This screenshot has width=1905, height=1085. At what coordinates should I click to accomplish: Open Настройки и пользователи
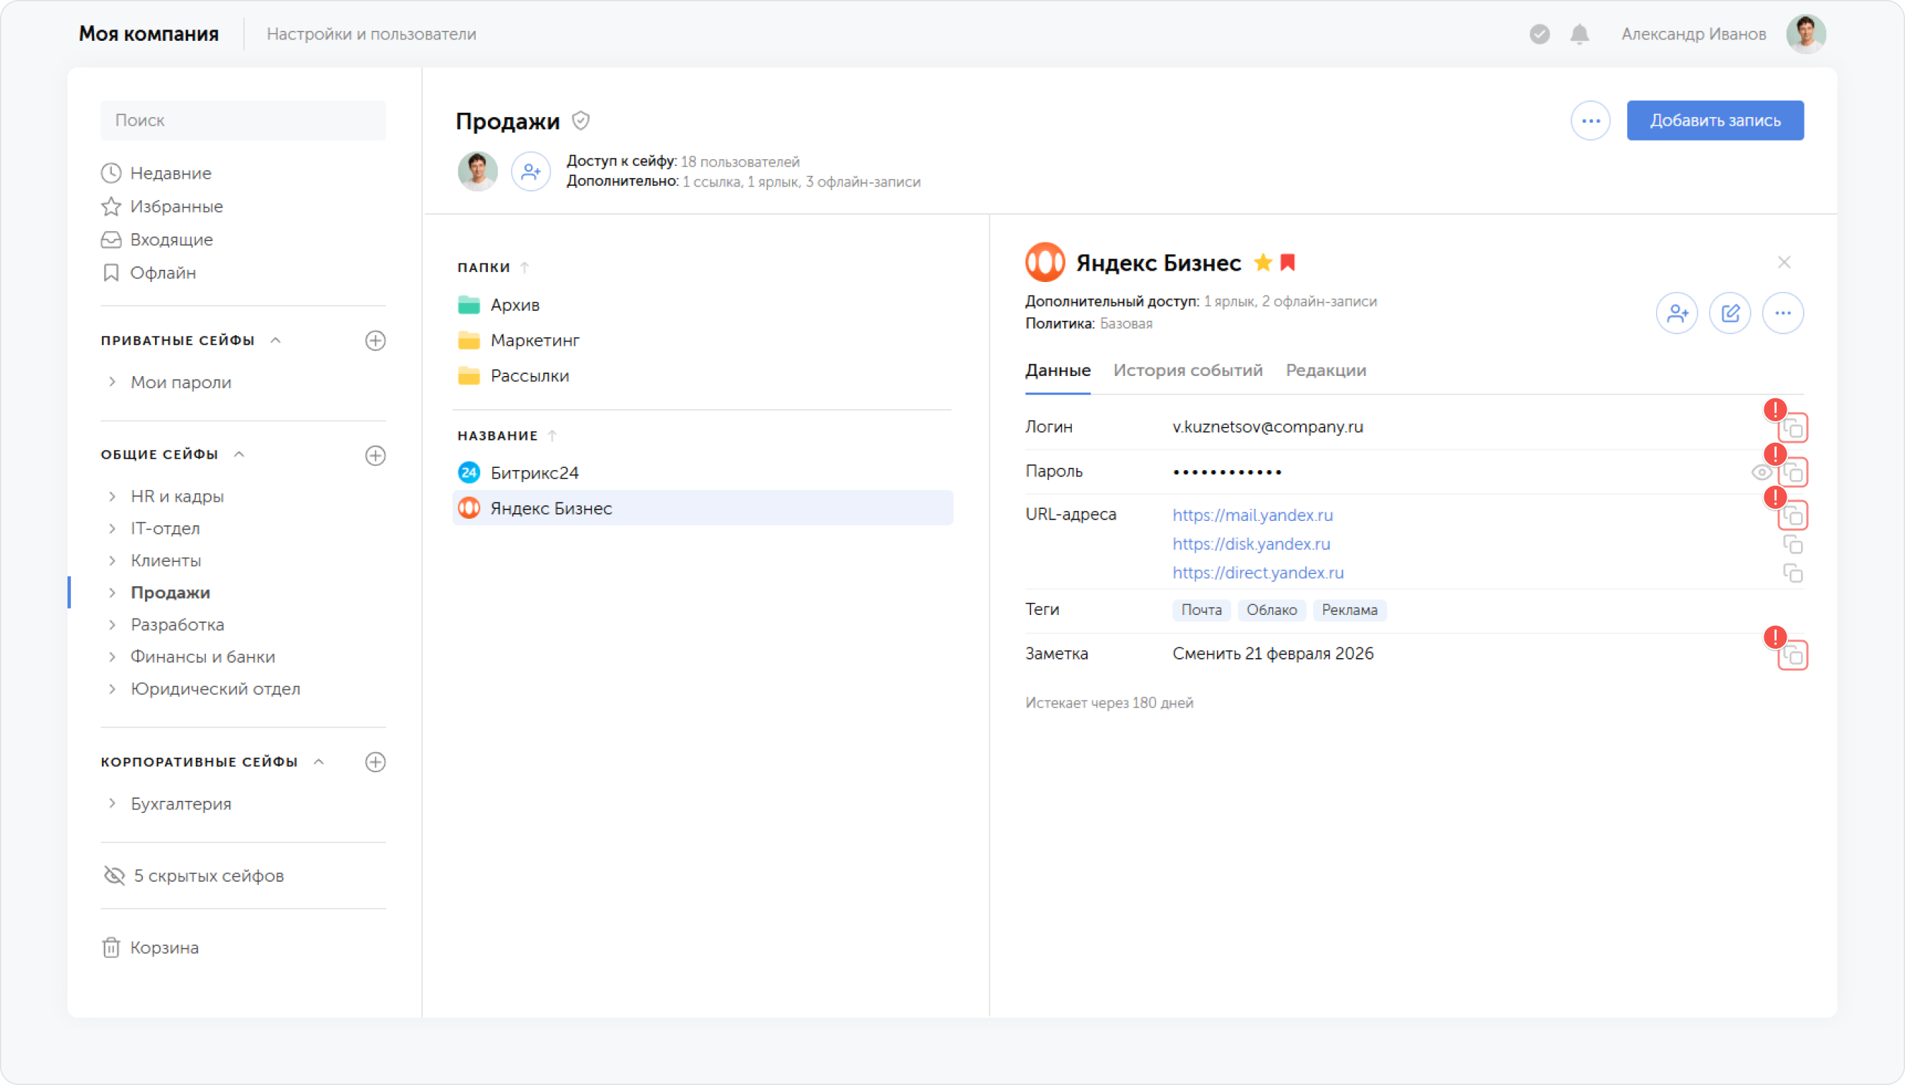tap(371, 34)
